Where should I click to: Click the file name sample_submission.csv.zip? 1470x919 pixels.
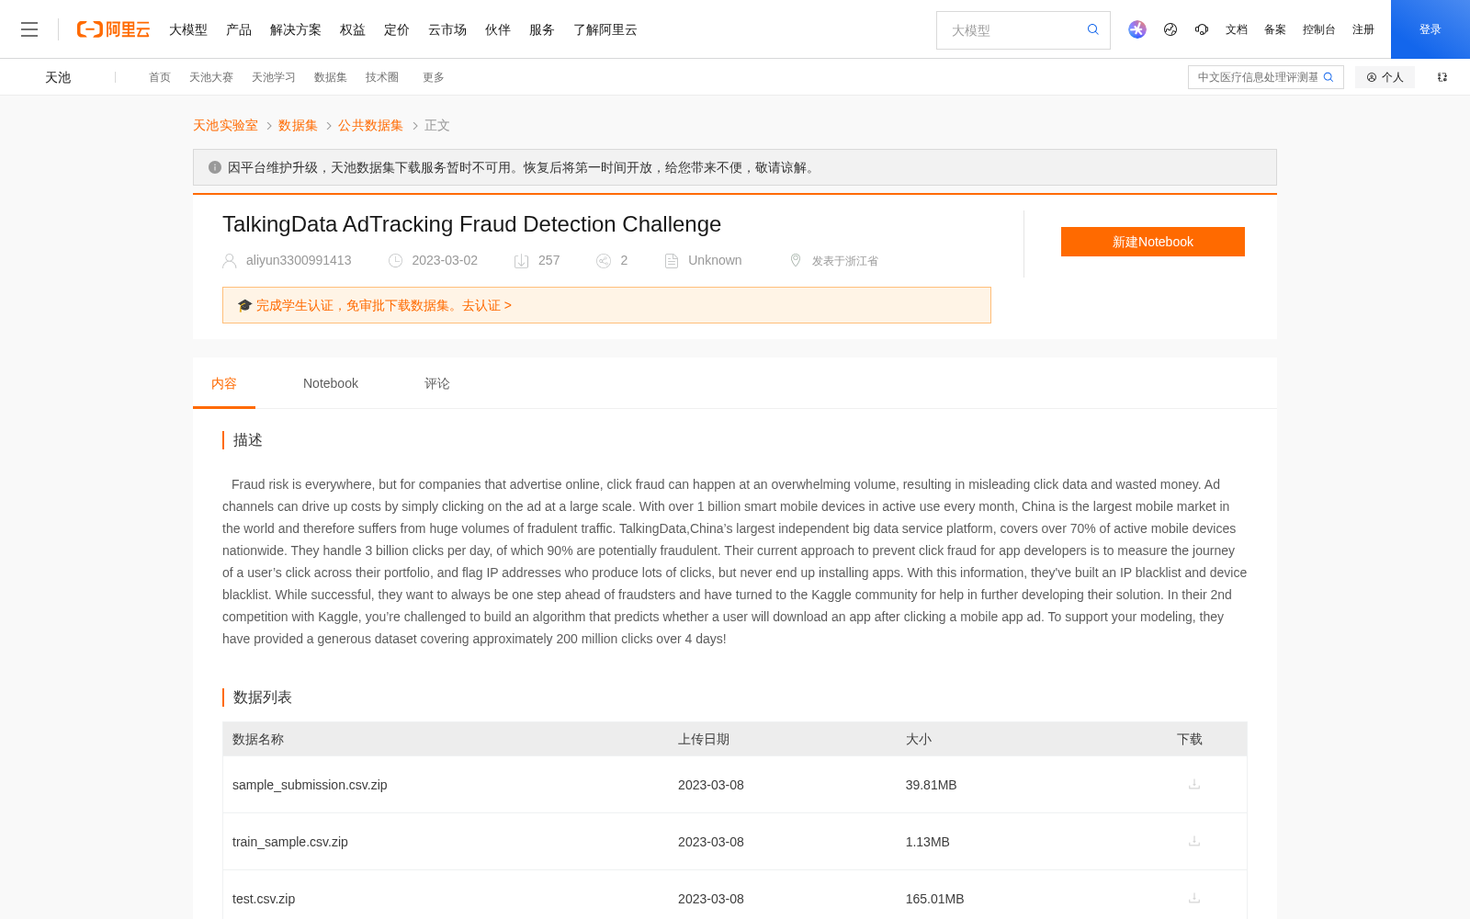pos(310,785)
